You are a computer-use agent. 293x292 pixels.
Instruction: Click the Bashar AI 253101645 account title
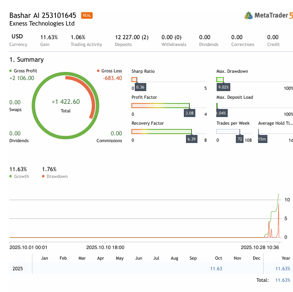pos(43,15)
